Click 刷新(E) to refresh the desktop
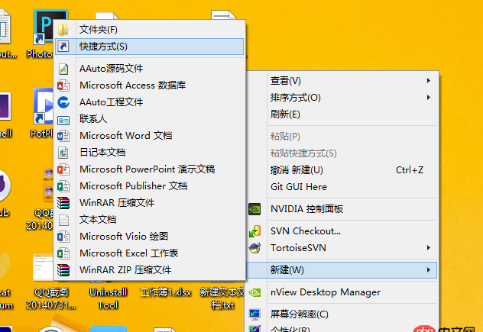Viewport: 483px width, 332px height. pos(342,114)
